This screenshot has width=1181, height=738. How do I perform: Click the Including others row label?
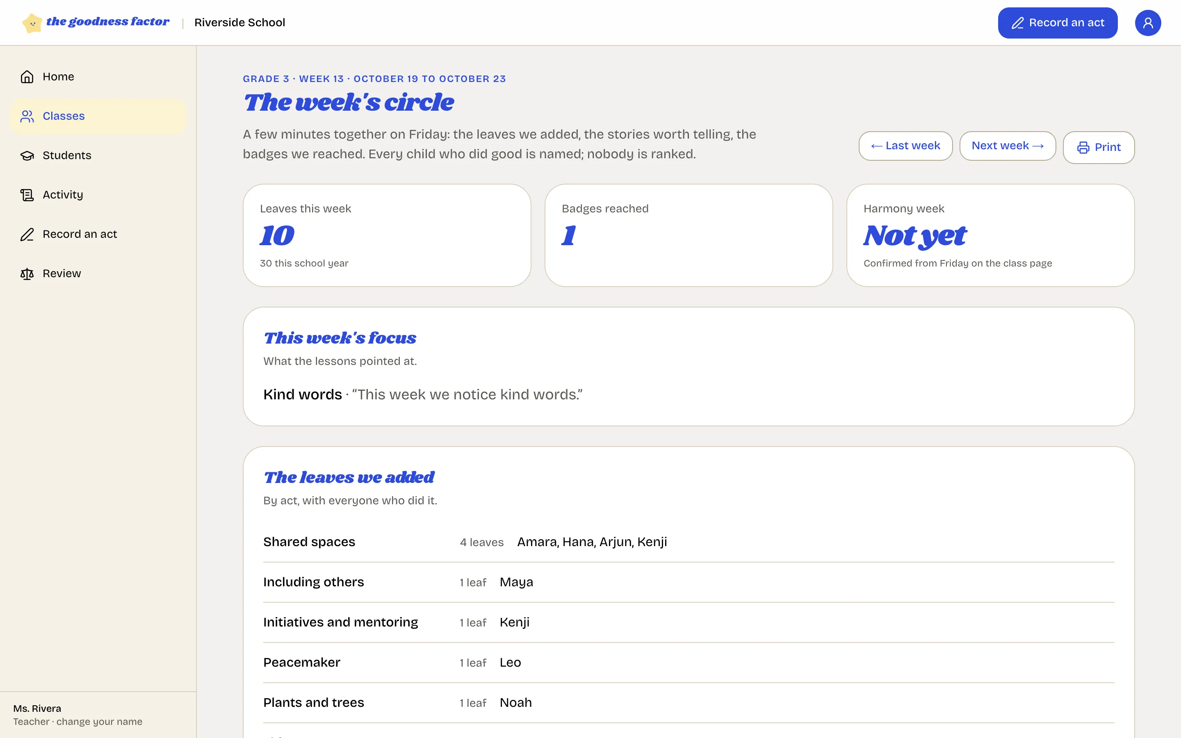[313, 582]
